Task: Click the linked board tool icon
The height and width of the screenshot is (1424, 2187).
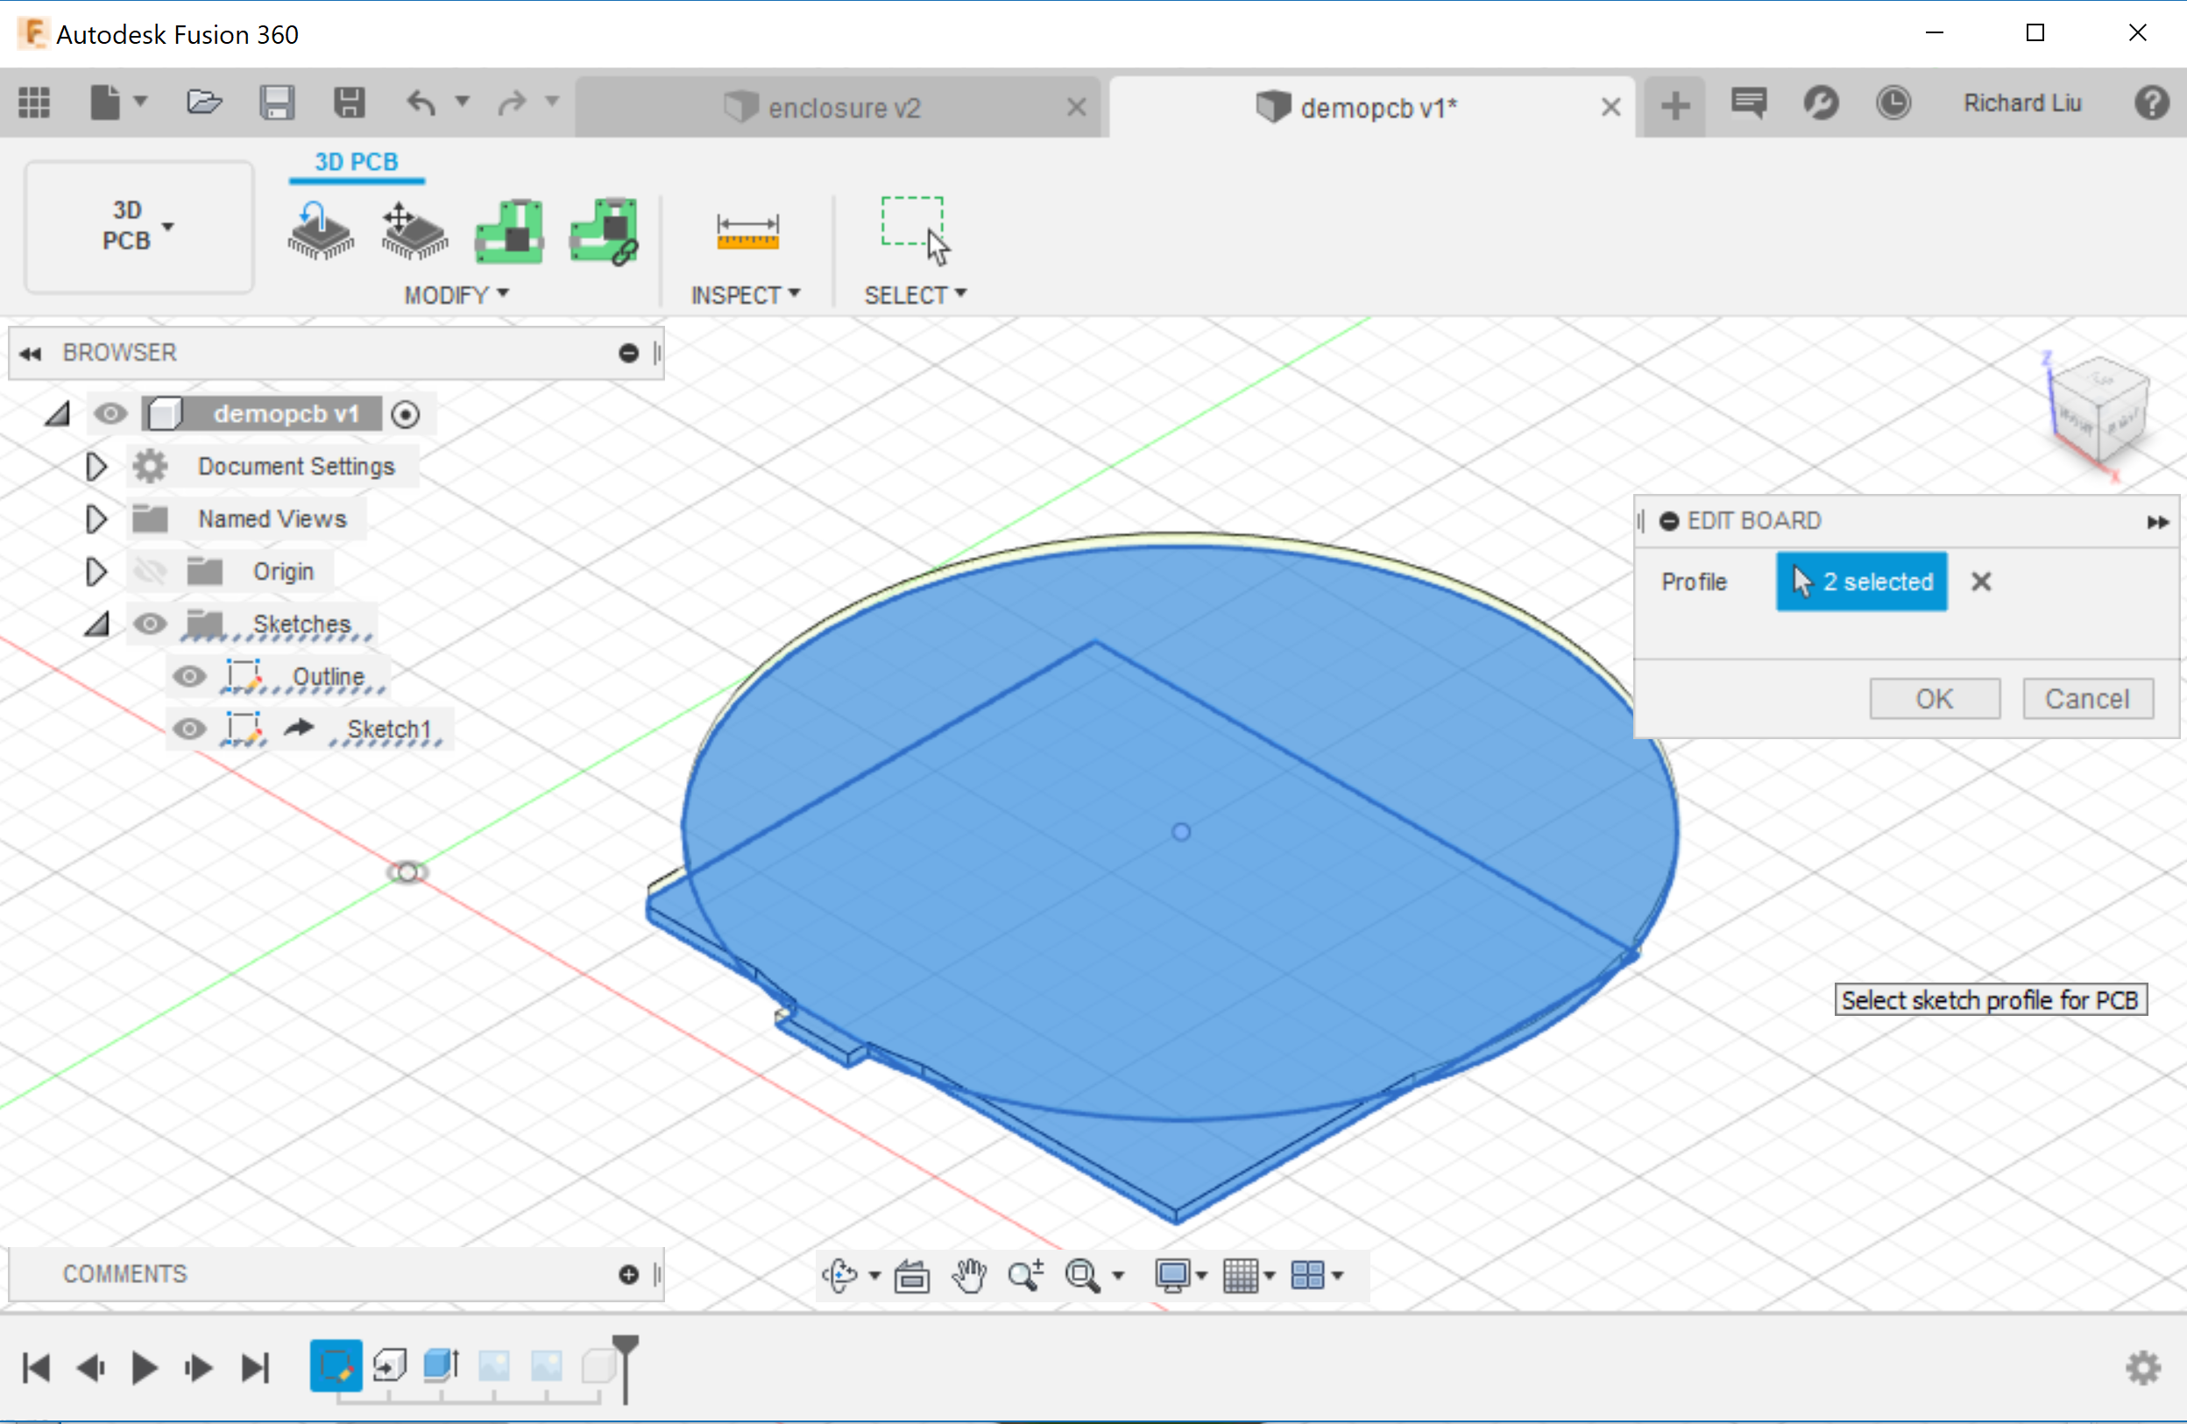Action: (x=604, y=229)
